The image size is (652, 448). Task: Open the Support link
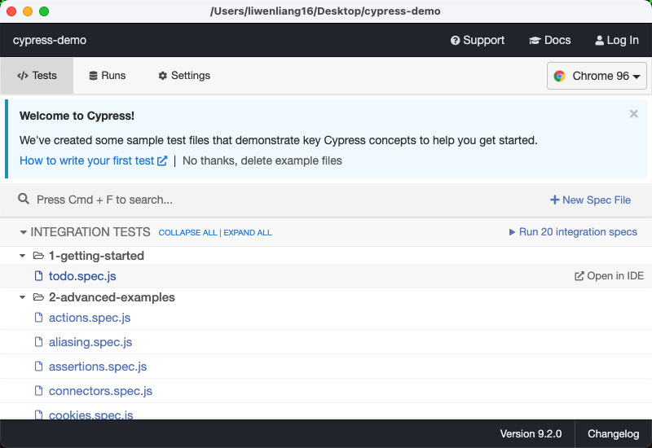pyautogui.click(x=478, y=40)
